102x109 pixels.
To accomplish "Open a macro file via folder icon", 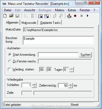I will click(x=11, y=16).
